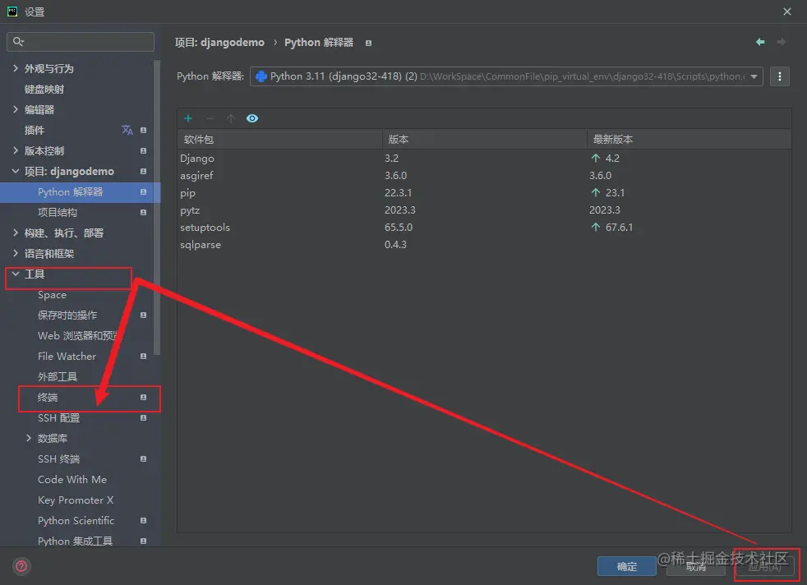807x585 pixels.
Task: Click the 确定 button
Action: (x=627, y=566)
